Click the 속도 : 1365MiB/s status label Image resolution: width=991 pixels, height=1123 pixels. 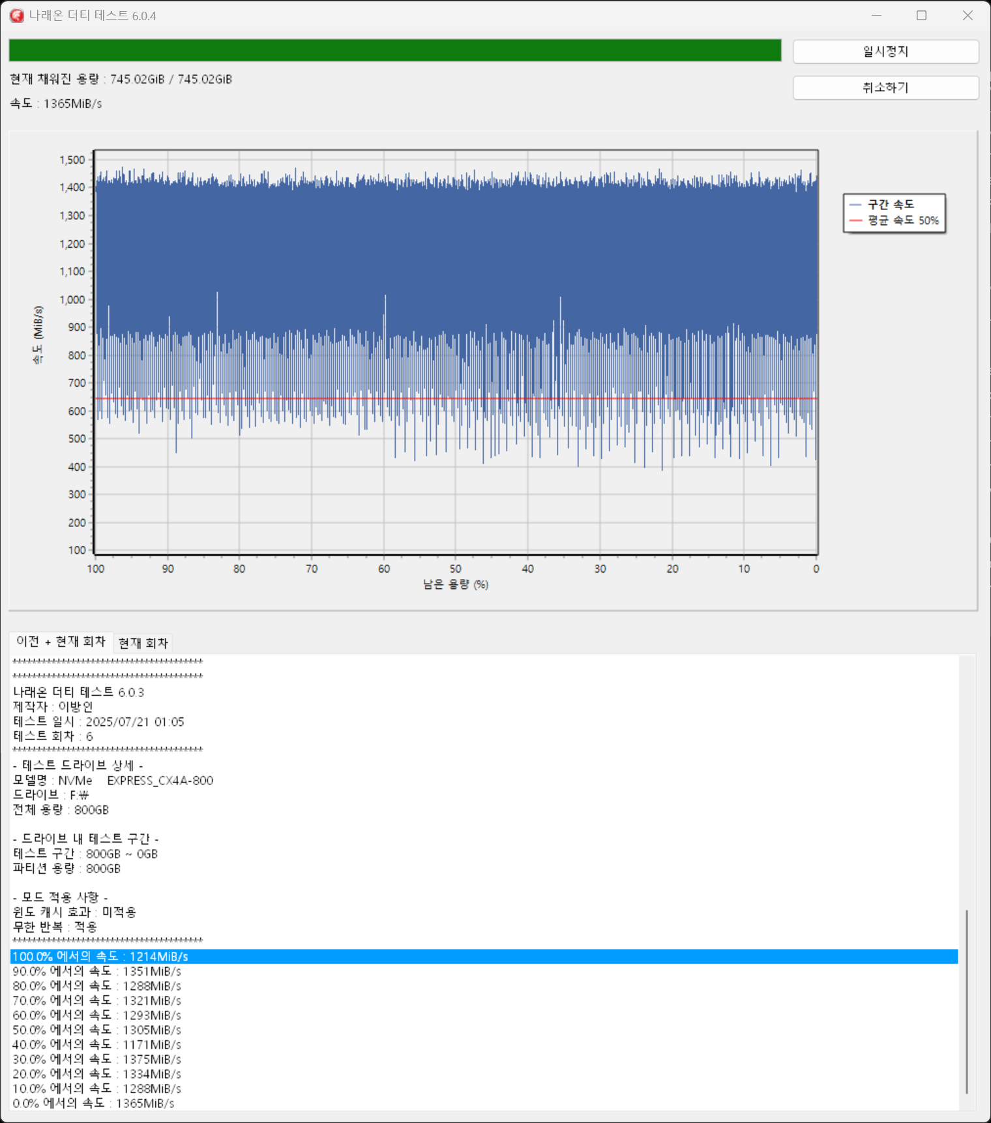56,104
